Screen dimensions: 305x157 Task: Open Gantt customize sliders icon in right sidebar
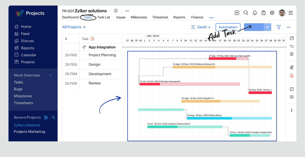pos(292,54)
